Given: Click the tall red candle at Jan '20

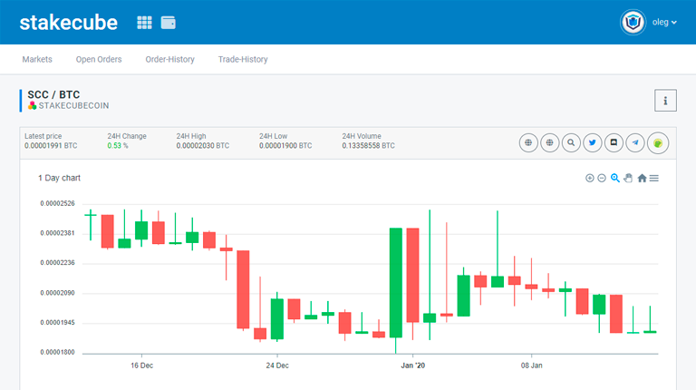Looking at the screenshot, I should tap(413, 275).
